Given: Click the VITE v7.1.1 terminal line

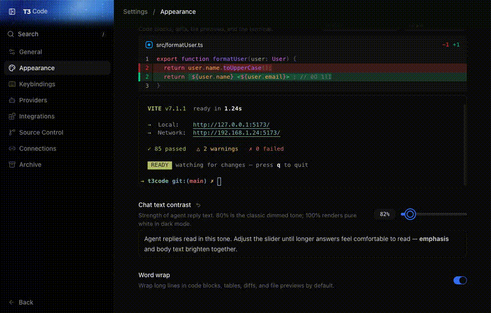Looking at the screenshot, I should (195, 108).
